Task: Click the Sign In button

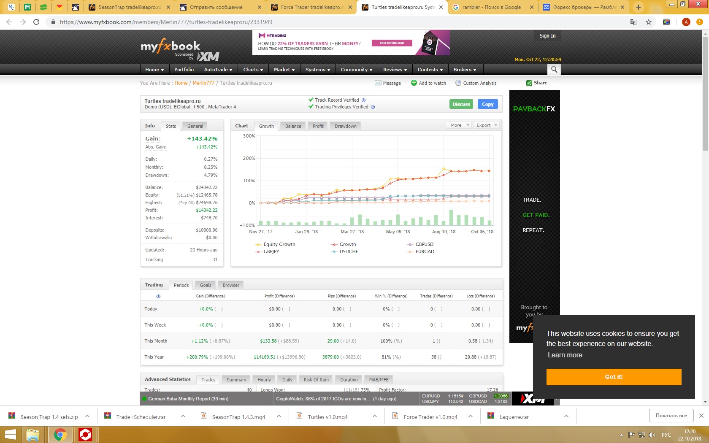Action: [x=547, y=36]
